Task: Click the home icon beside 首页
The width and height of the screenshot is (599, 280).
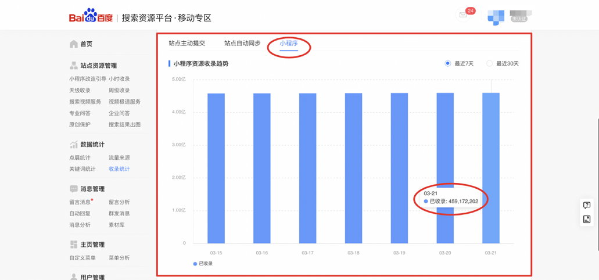Action: point(74,44)
